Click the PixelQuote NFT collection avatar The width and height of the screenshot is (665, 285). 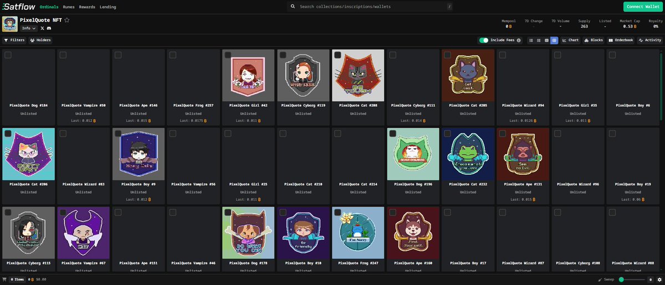[x=9, y=24]
